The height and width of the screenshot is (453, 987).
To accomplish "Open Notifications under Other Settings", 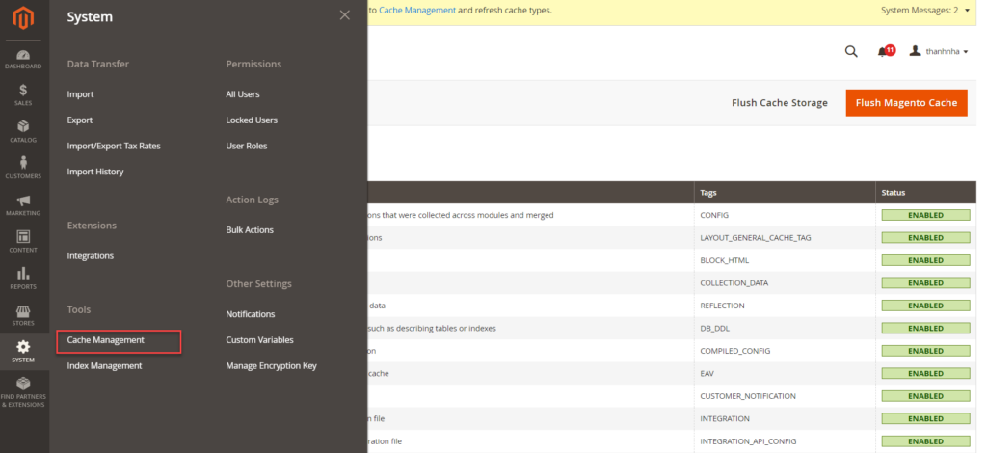I will (251, 314).
